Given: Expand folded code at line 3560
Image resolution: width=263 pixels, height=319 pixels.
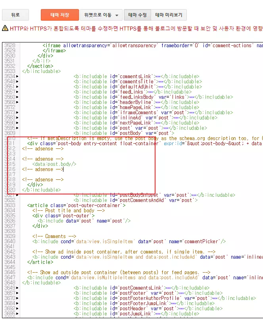Looking at the screenshot, I should coord(17,97).
